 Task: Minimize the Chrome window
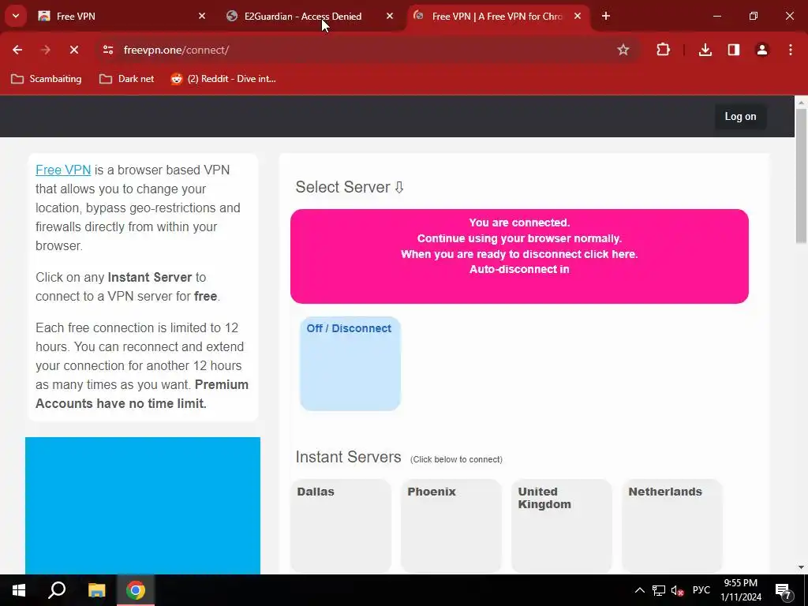tap(716, 16)
